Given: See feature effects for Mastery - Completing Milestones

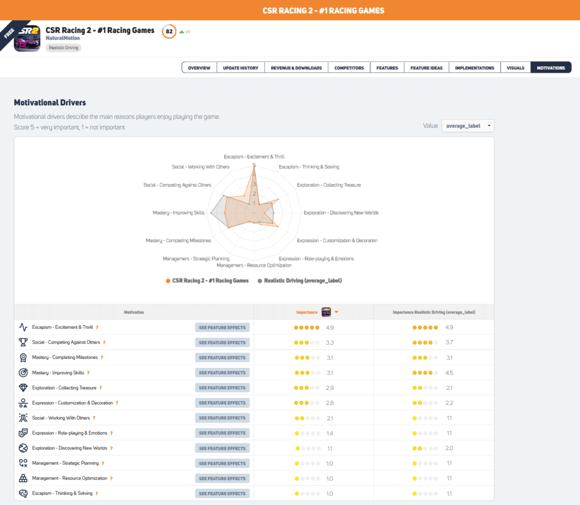Looking at the screenshot, I should click(222, 358).
